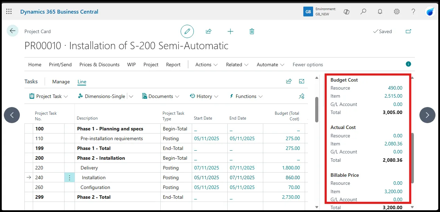Open the Functions dropdown
Viewport: 440px width, 212px height.
click(x=246, y=96)
